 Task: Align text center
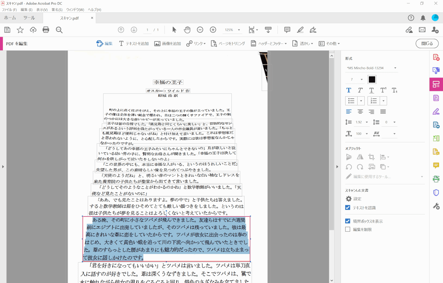(x=360, y=111)
